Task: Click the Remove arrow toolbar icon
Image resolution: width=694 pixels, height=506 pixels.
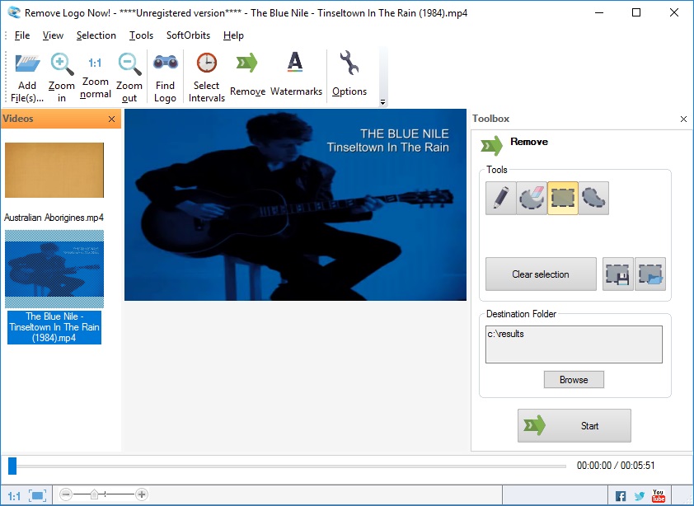Action: 247,63
